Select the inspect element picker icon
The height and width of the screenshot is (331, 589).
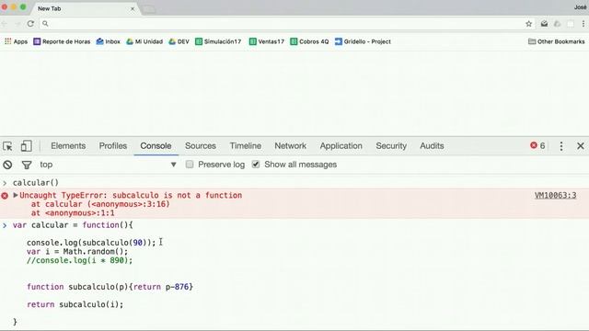tap(7, 146)
